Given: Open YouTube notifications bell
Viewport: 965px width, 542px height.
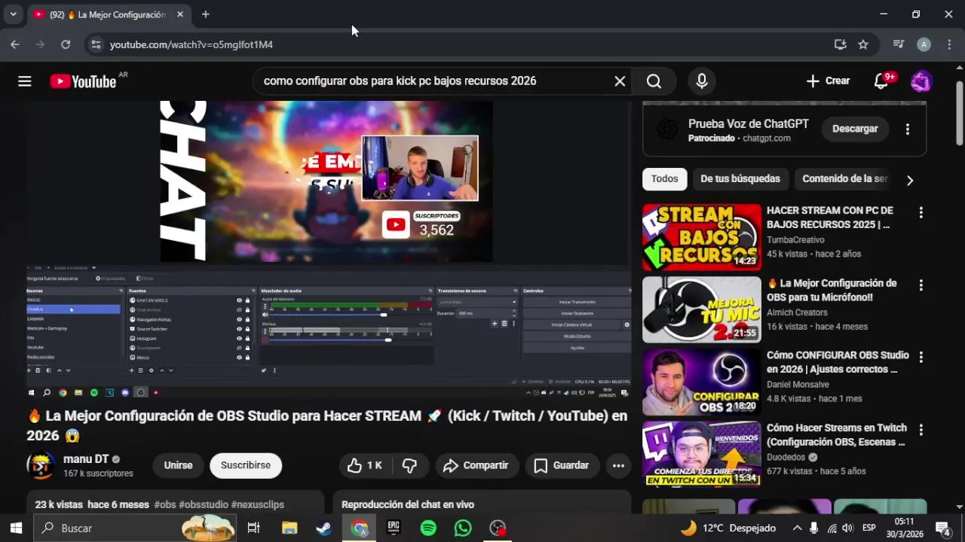Looking at the screenshot, I should (881, 81).
